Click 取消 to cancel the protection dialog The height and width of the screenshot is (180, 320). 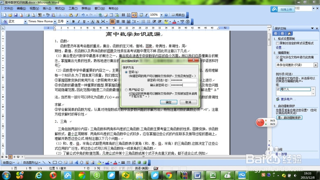click(x=188, y=102)
